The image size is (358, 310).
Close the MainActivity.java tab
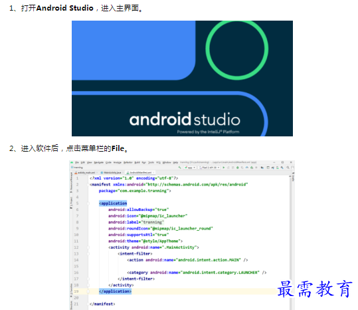[x=123, y=172]
